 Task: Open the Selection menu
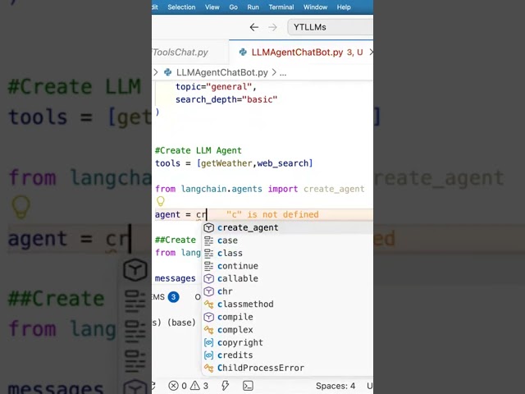pos(181,7)
